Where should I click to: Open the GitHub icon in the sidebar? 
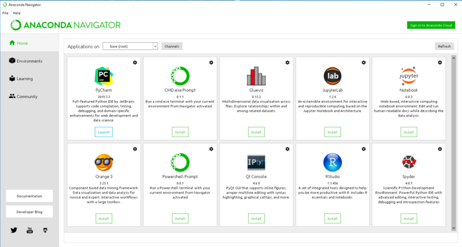pos(45,230)
